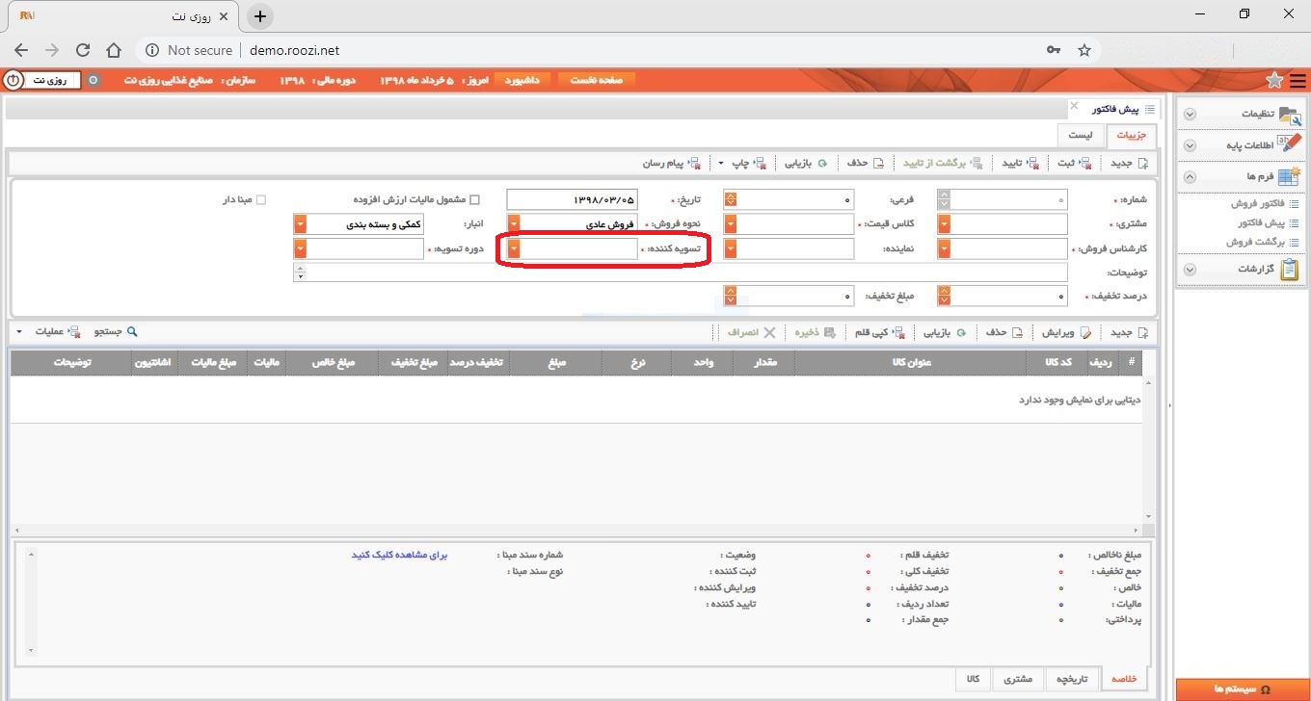Screen dimensions: 1311x701
Task: Click the تنظیمات settings folder icon
Action: [x=1290, y=115]
